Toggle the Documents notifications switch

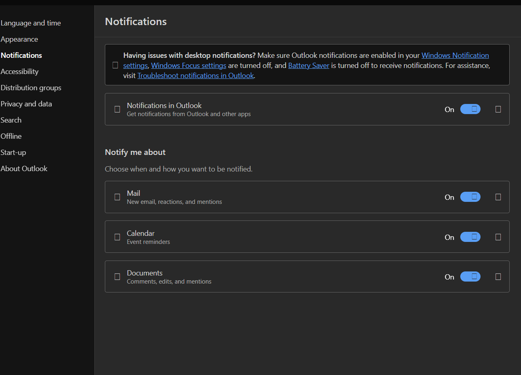(x=470, y=277)
